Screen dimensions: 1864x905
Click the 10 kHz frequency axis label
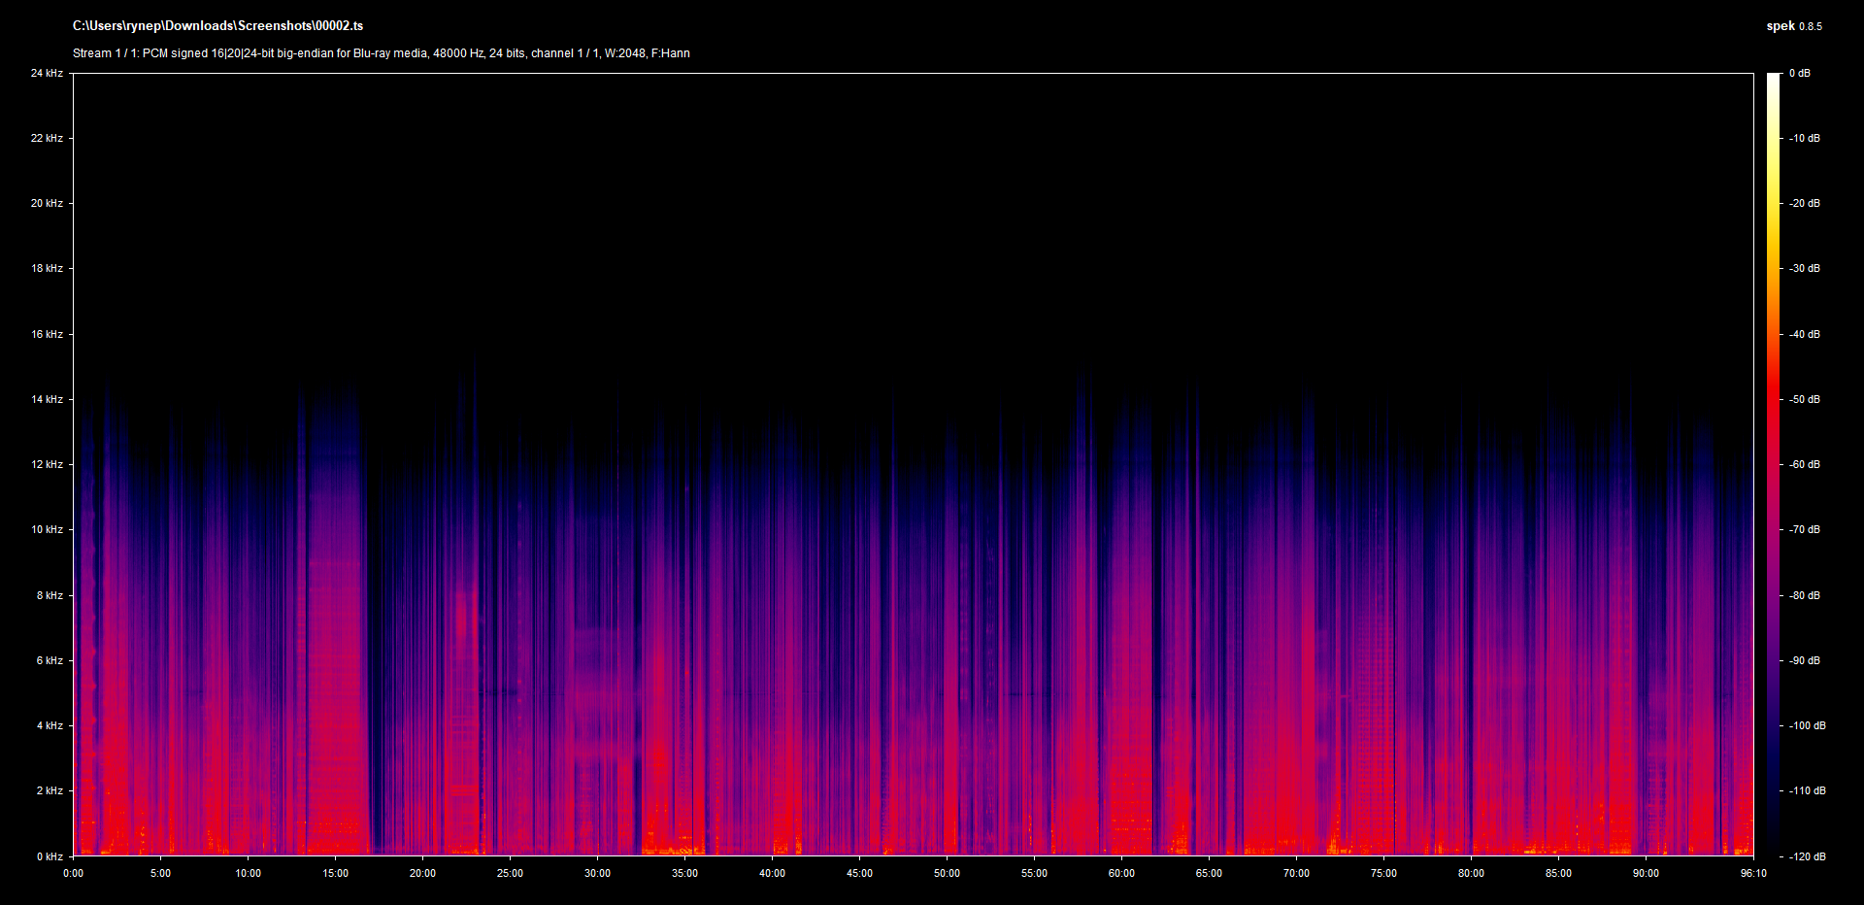pyautogui.click(x=47, y=530)
